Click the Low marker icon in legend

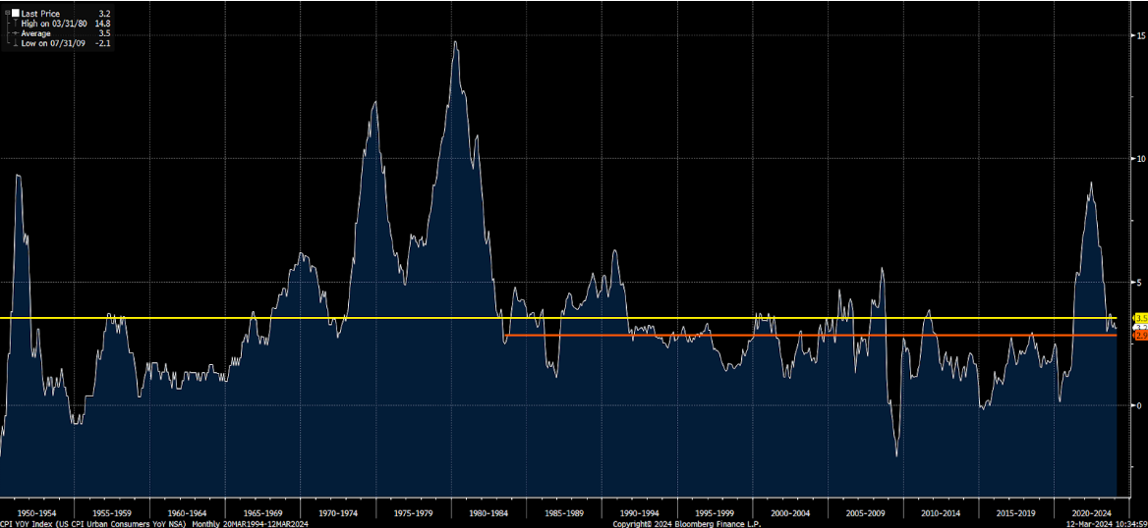click(x=16, y=43)
